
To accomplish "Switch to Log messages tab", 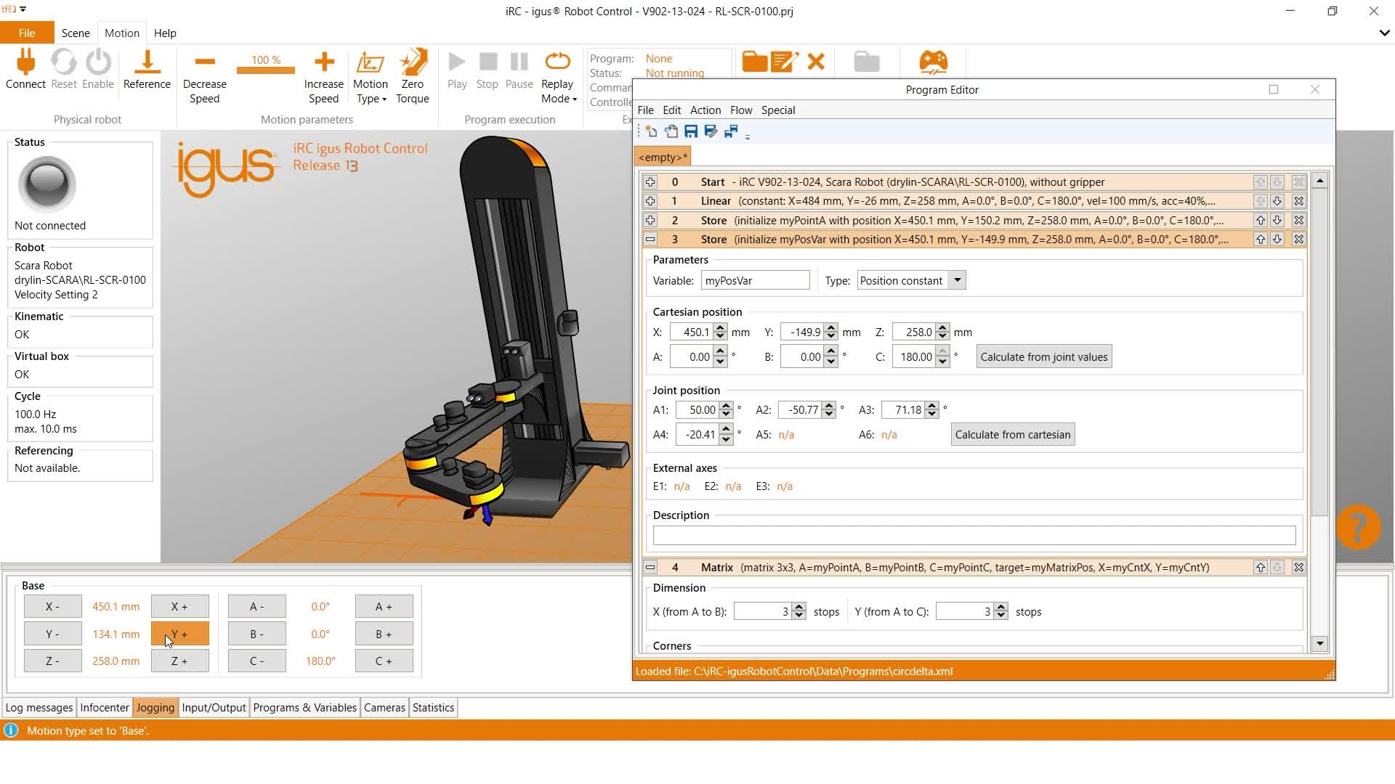I will pyautogui.click(x=39, y=707).
